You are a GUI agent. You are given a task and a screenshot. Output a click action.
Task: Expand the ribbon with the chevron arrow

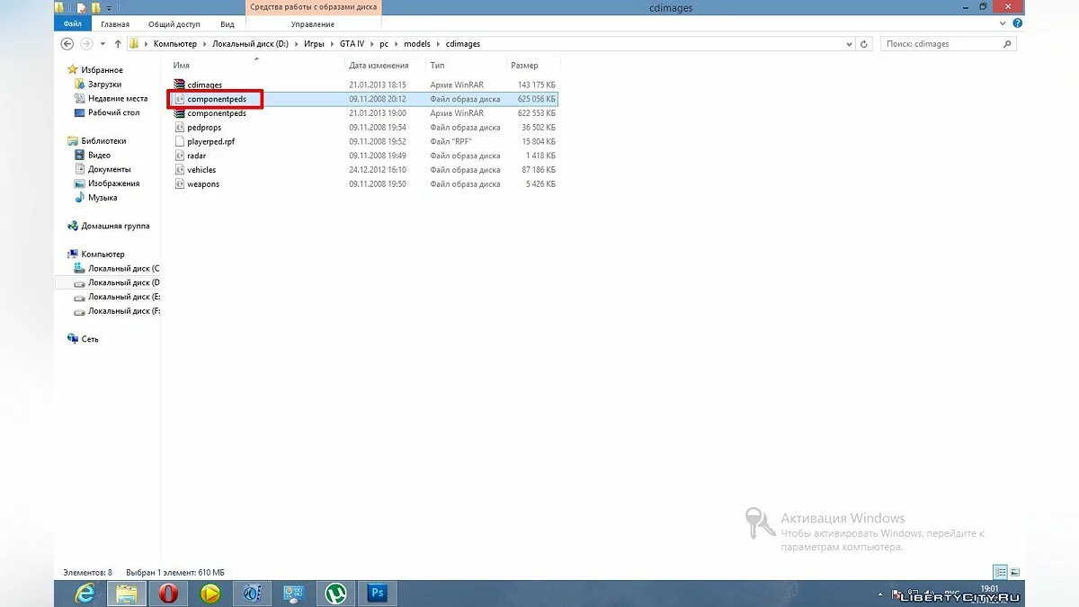1003,24
